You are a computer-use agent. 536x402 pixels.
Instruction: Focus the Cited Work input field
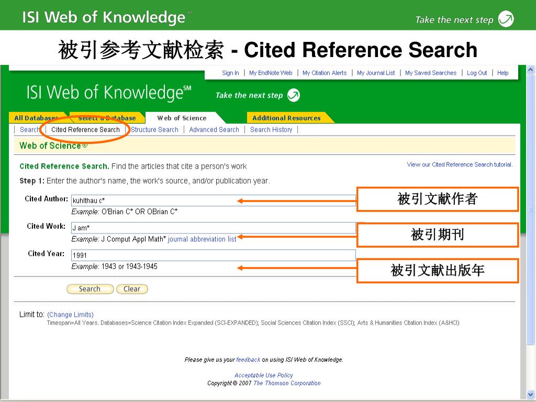coord(214,228)
